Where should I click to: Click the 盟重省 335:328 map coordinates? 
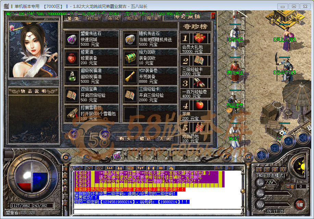pos(21,212)
